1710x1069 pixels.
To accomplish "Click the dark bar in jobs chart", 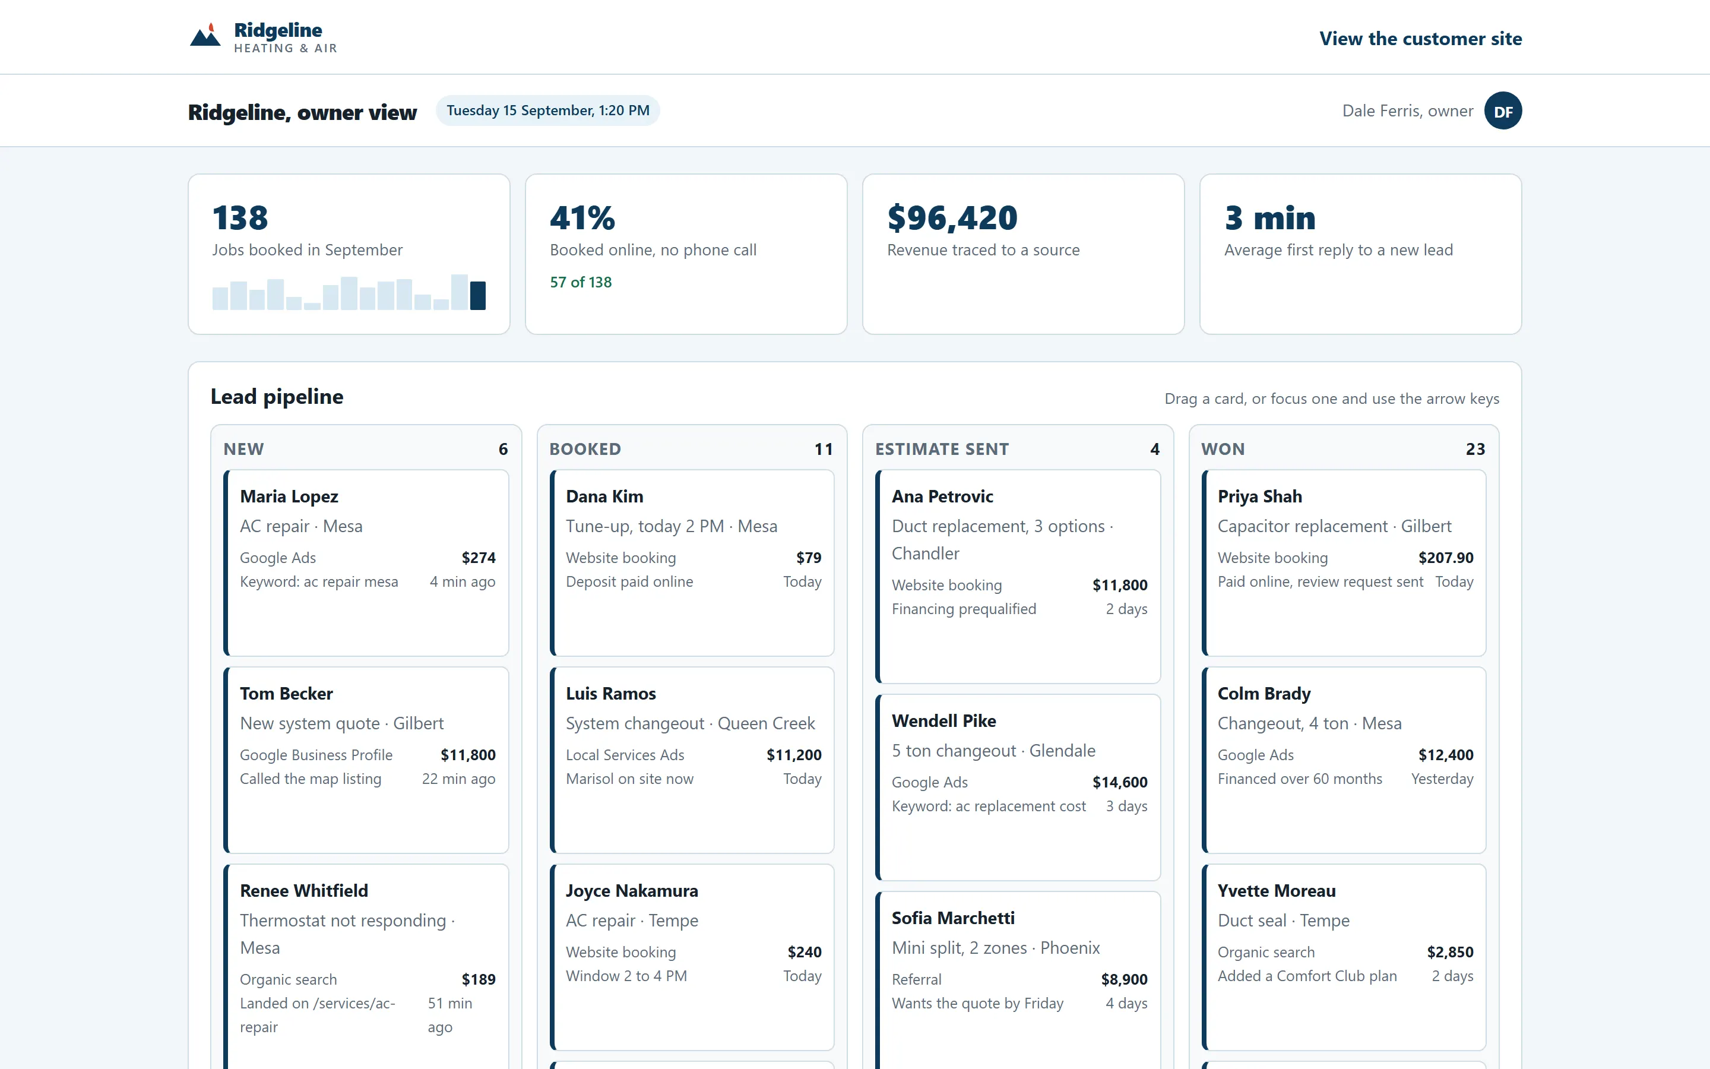I will tap(477, 296).
